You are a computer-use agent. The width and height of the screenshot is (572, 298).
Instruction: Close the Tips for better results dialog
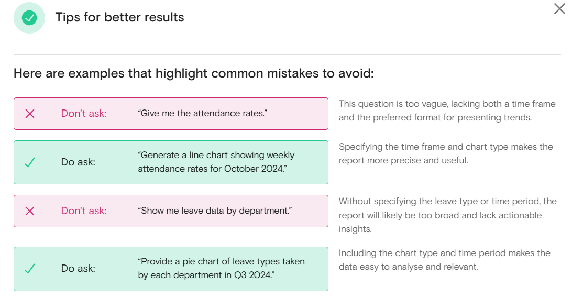click(559, 9)
